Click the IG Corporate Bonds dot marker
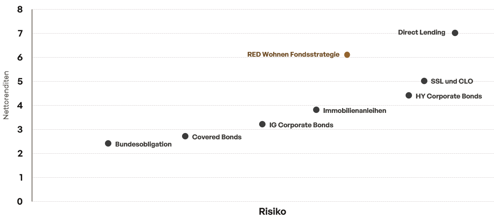The image size is (502, 220). pos(262,124)
